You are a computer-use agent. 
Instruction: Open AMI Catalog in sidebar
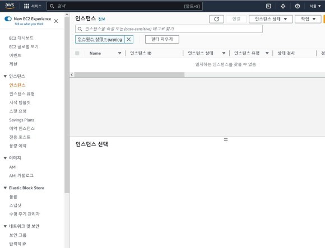21,176
